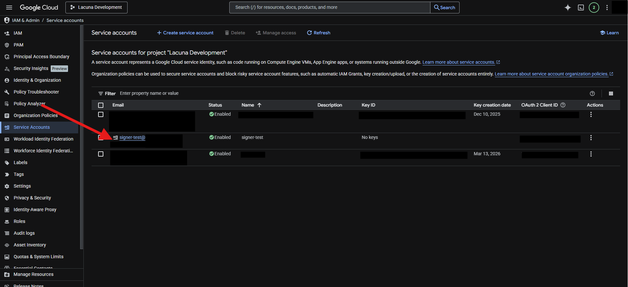This screenshot has width=628, height=287.
Task: Open actions menu for signer-test row
Action: pyautogui.click(x=591, y=138)
